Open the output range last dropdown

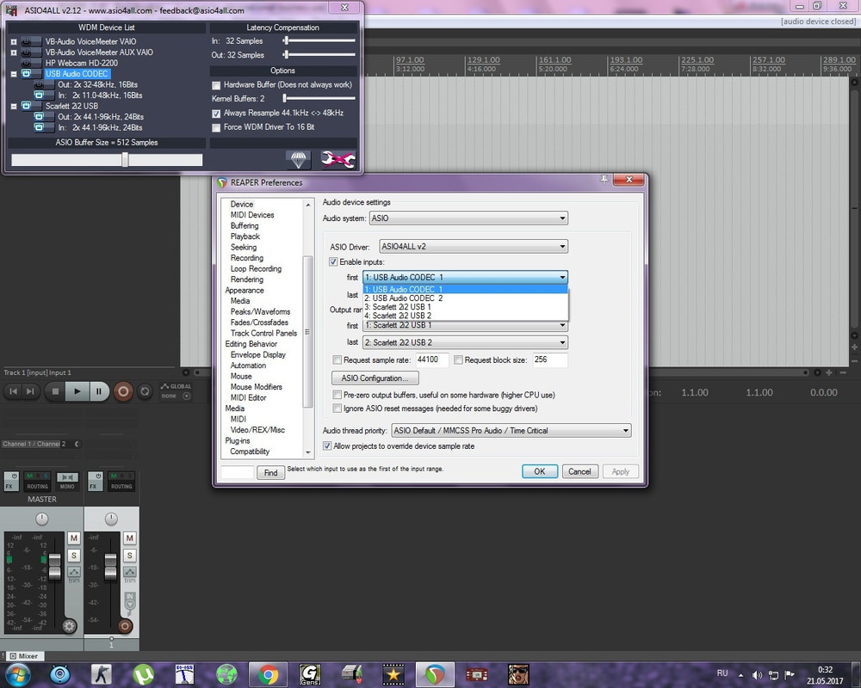pos(465,342)
